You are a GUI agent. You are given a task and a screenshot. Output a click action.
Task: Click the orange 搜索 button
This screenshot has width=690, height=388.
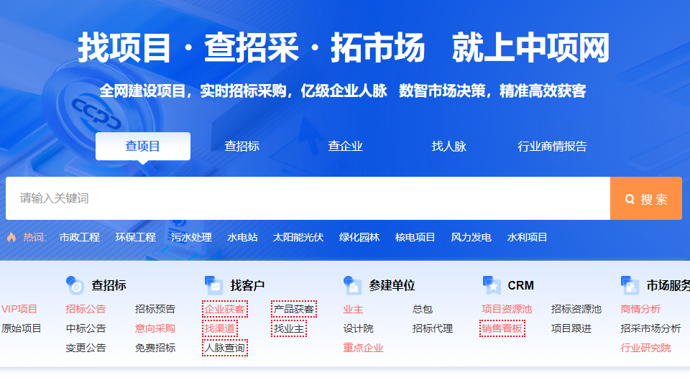(x=646, y=198)
